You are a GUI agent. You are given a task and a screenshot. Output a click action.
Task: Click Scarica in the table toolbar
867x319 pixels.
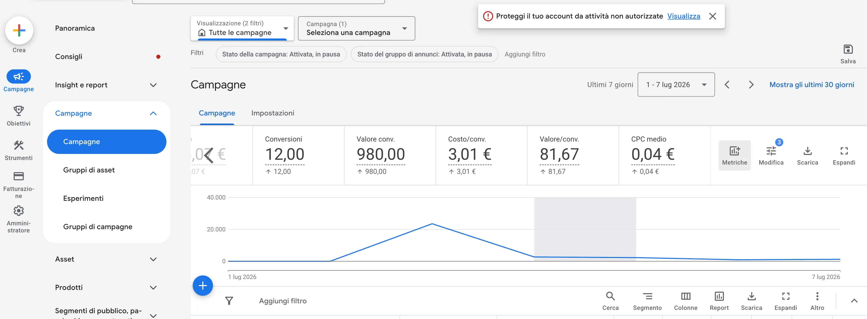[751, 296]
